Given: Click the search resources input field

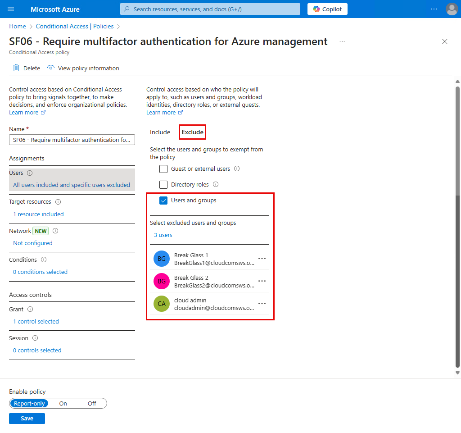Looking at the screenshot, I should pos(210,9).
